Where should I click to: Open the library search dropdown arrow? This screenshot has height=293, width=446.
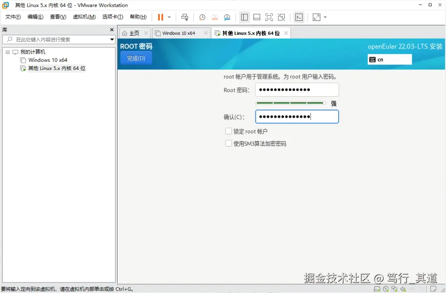[112, 40]
